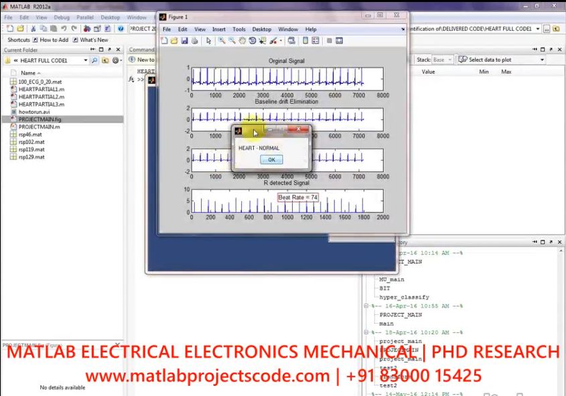Image resolution: width=566 pixels, height=396 pixels.
Task: Collapse the 16-Apr-16 10:55 AM history group
Action: click(x=366, y=306)
